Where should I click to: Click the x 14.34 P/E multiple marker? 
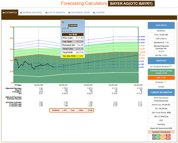click(142, 49)
